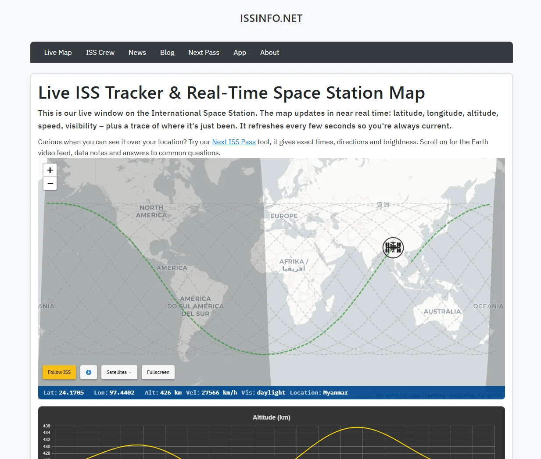Viewport: 541px width, 459px height.
Task: Open the Next Pass menu item
Action: tap(204, 52)
